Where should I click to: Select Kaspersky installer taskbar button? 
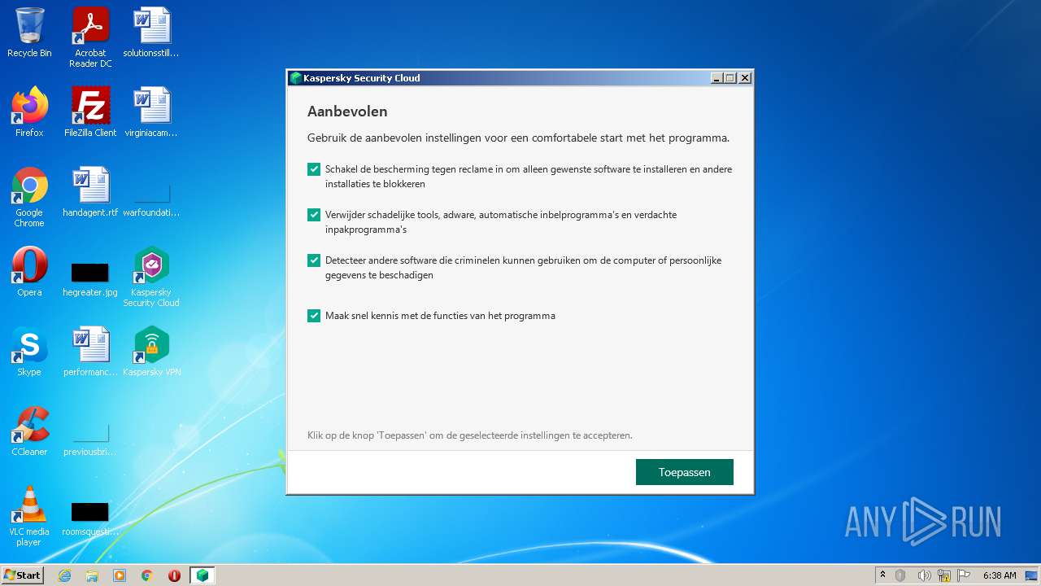coord(202,575)
